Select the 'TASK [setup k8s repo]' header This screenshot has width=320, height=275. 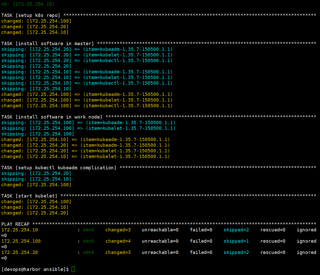coord(31,15)
